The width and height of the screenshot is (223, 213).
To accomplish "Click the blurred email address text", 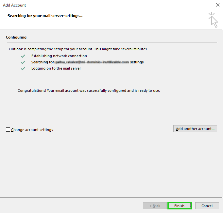I will pos(92,62).
